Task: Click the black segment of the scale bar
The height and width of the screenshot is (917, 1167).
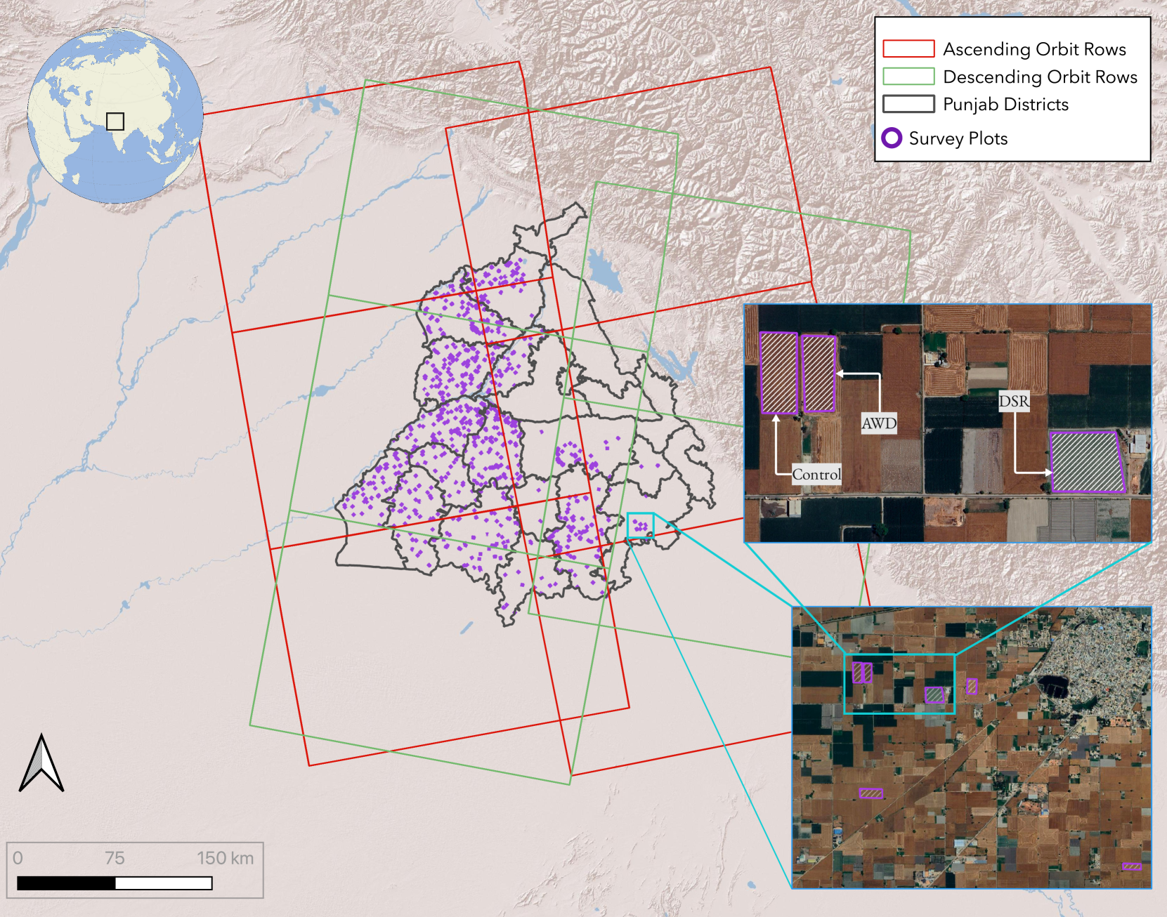Action: [x=66, y=883]
